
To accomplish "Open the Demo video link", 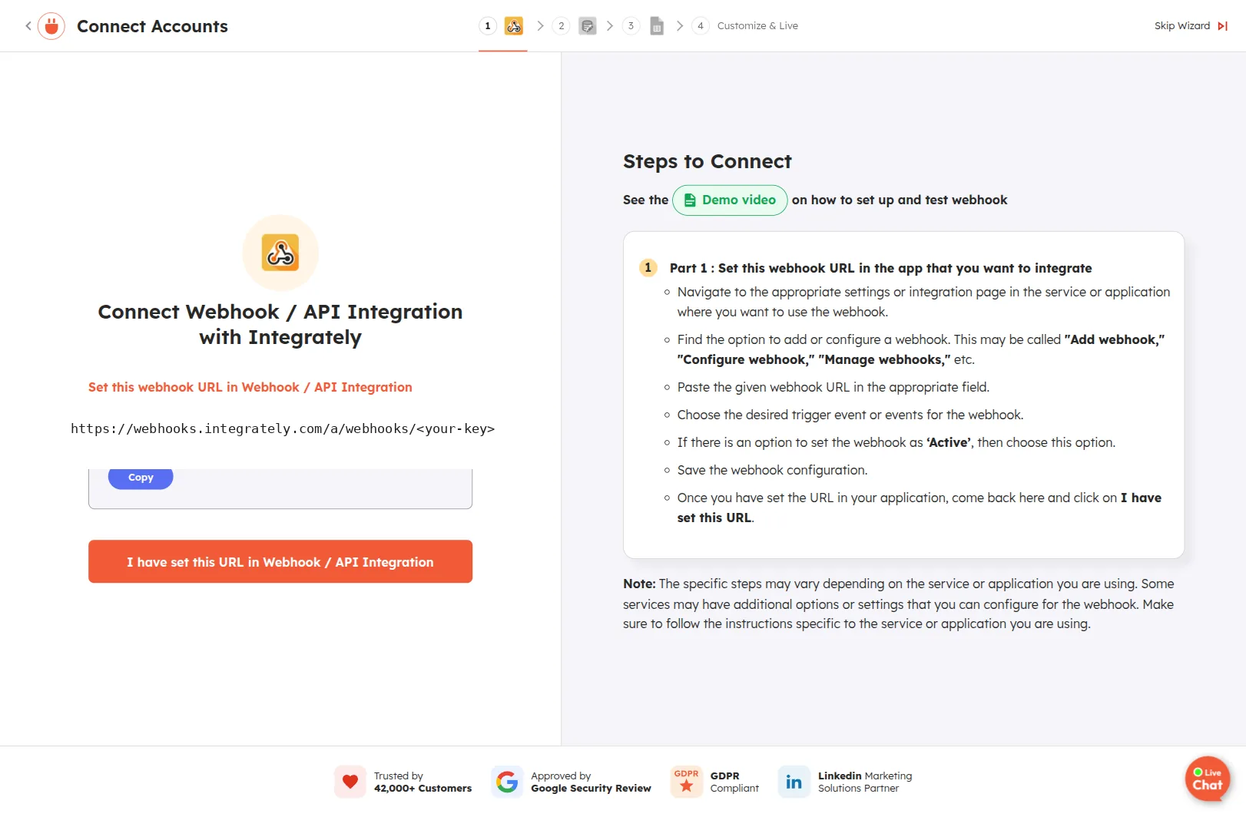I will (730, 200).
